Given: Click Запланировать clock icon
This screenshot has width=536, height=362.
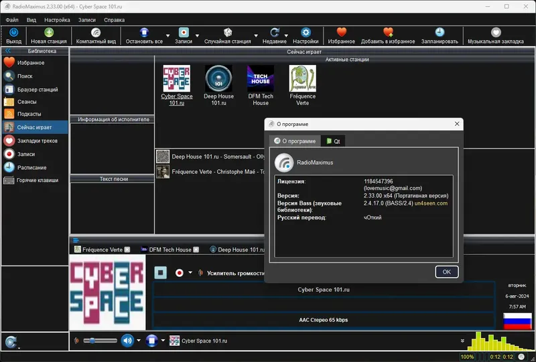Looking at the screenshot, I should (x=440, y=32).
